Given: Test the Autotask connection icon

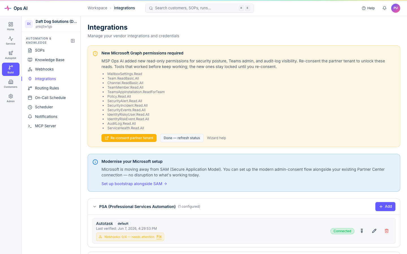Looking at the screenshot, I should pos(362,231).
